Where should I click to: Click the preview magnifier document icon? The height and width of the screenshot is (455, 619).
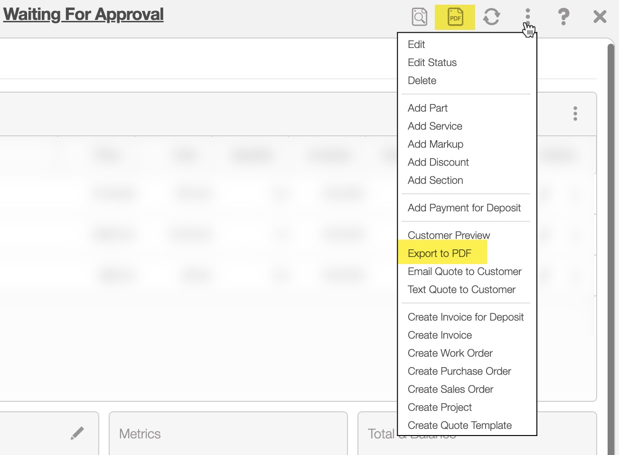click(419, 17)
